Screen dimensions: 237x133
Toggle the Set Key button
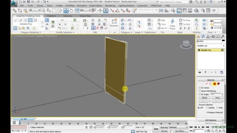tap(164, 131)
